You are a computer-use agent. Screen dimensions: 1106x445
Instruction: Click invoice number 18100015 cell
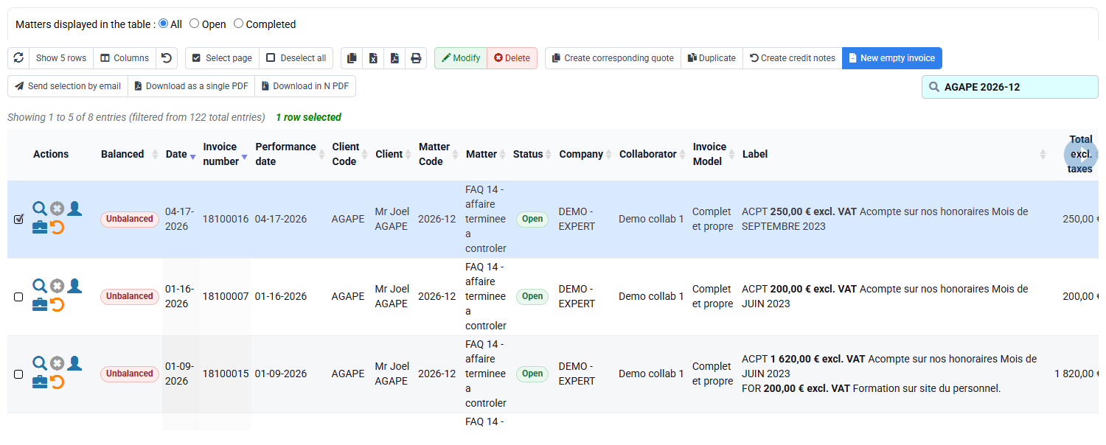[x=226, y=374]
